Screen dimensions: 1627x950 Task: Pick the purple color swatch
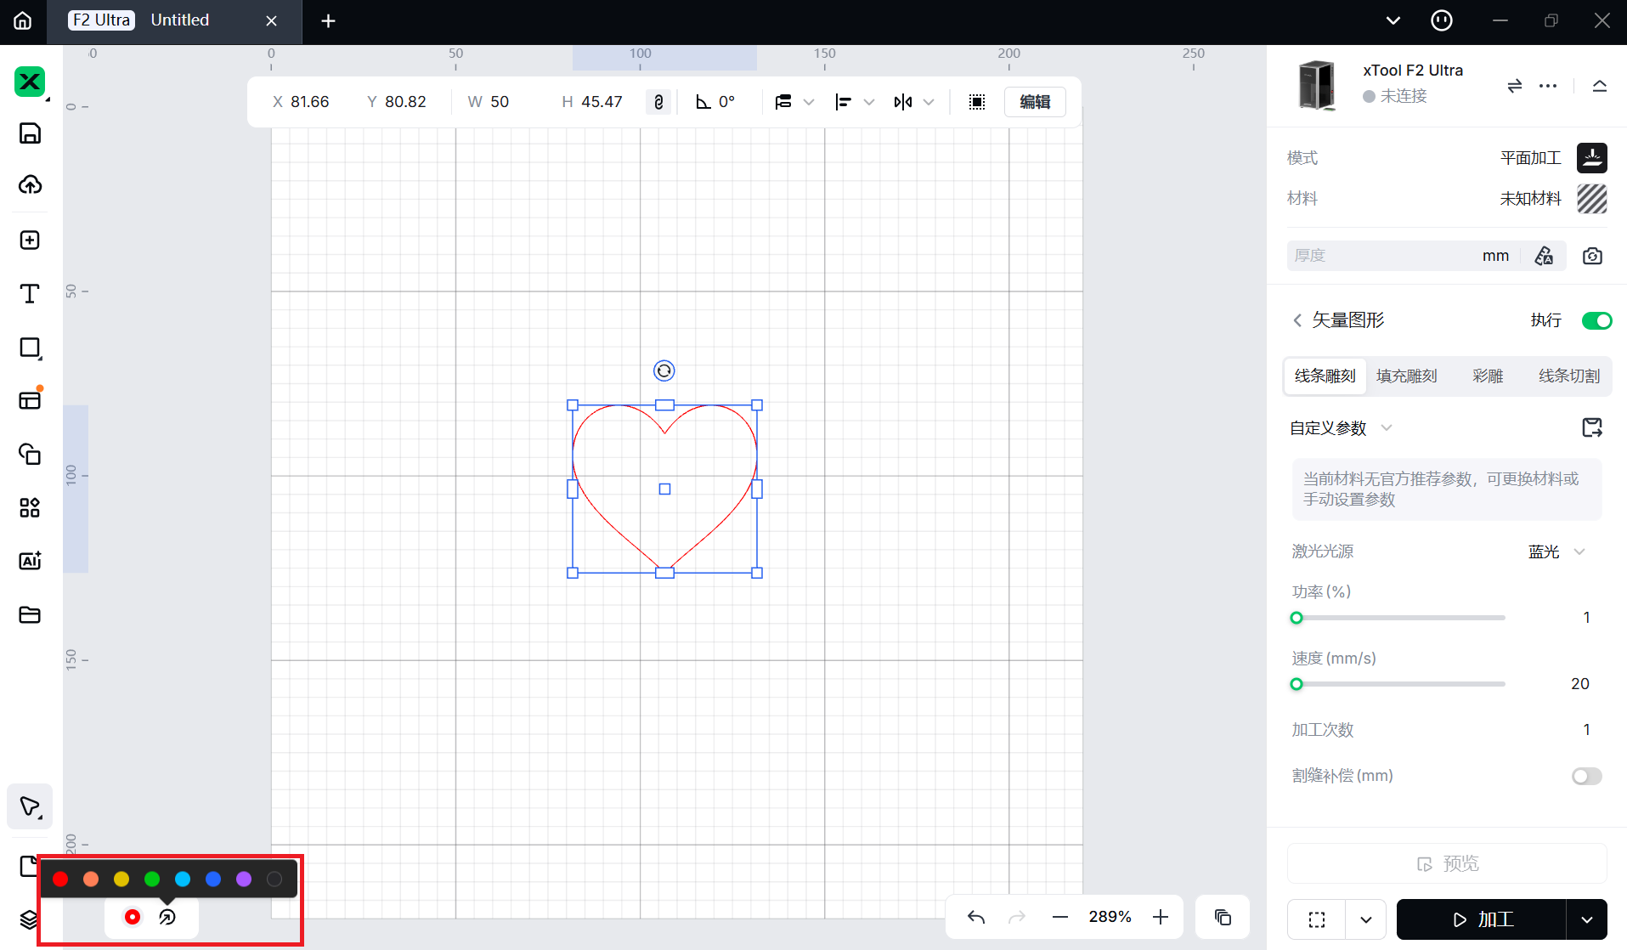click(244, 879)
